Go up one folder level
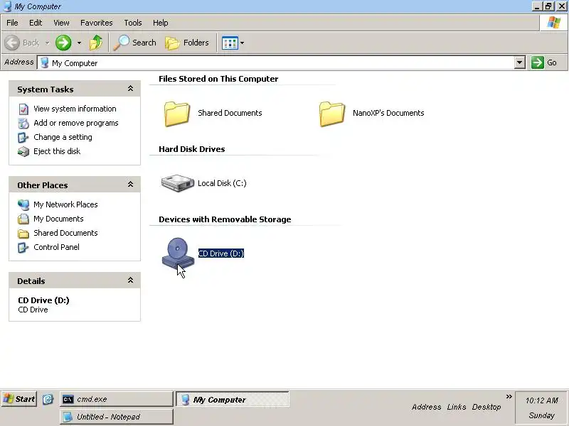This screenshot has width=569, height=426. [x=96, y=43]
